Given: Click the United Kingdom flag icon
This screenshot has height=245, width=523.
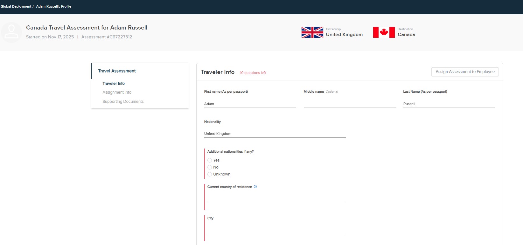Looking at the screenshot, I should coord(312,32).
